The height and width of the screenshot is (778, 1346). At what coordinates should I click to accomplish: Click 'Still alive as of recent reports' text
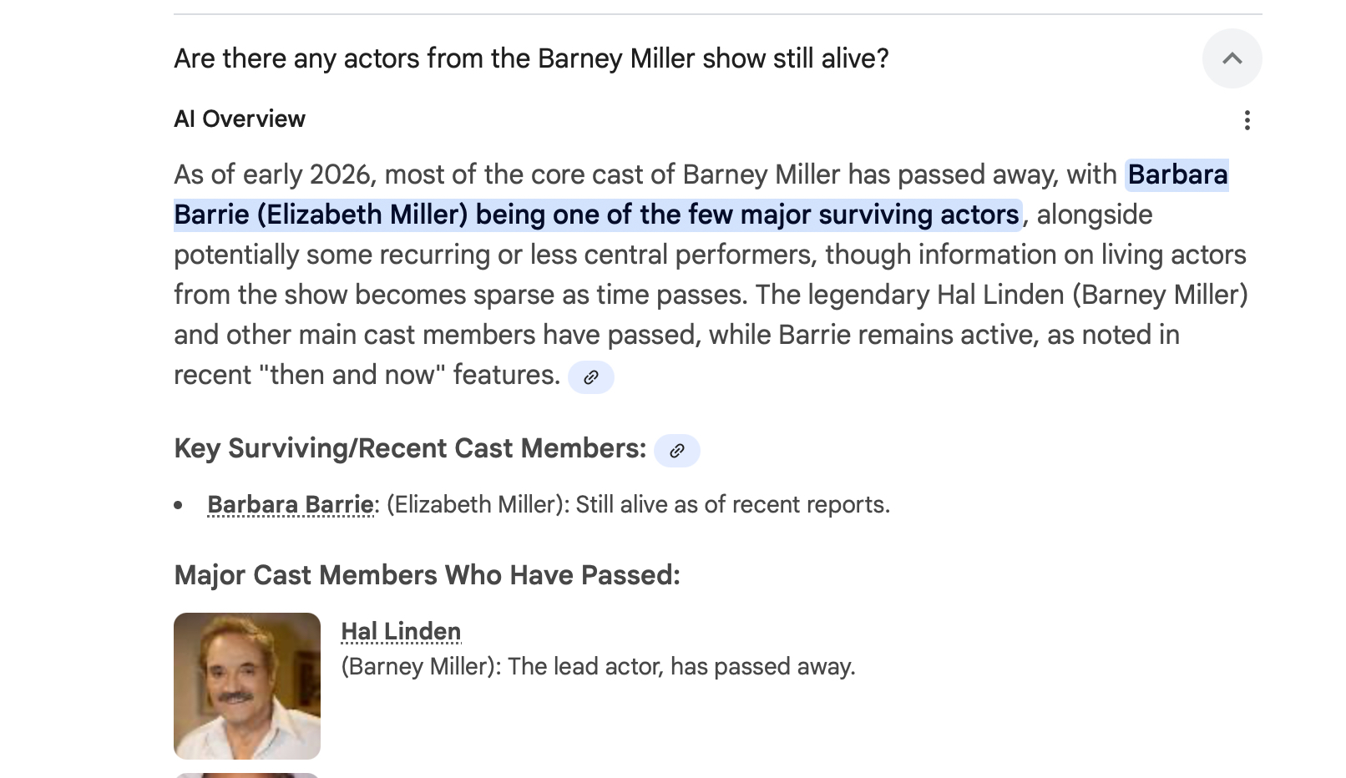point(732,505)
